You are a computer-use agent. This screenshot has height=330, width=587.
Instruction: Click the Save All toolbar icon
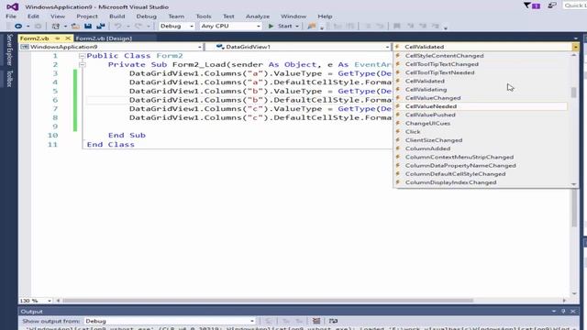click(x=100, y=27)
